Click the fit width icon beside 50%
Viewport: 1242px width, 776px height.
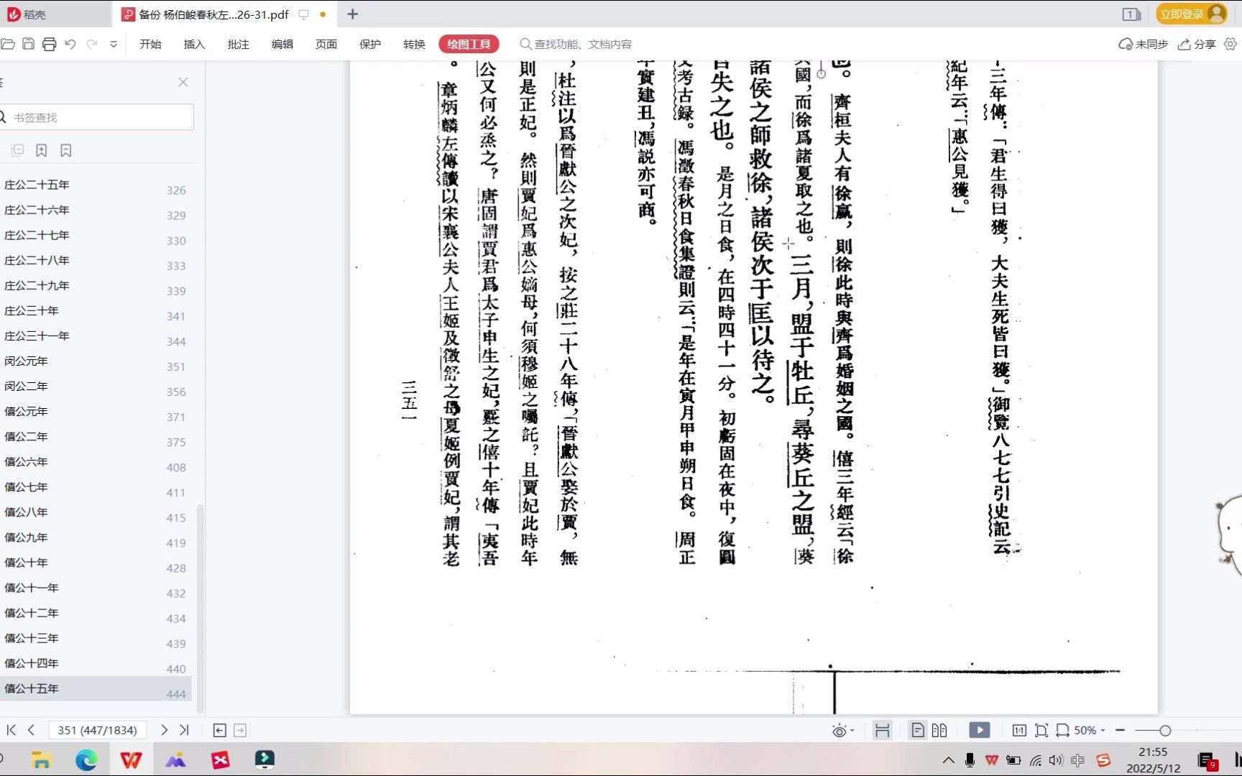(x=1062, y=730)
